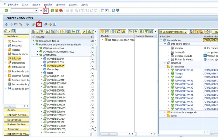218x140 pixels.
Task: Click the Business Content button
Action: coord(16,124)
